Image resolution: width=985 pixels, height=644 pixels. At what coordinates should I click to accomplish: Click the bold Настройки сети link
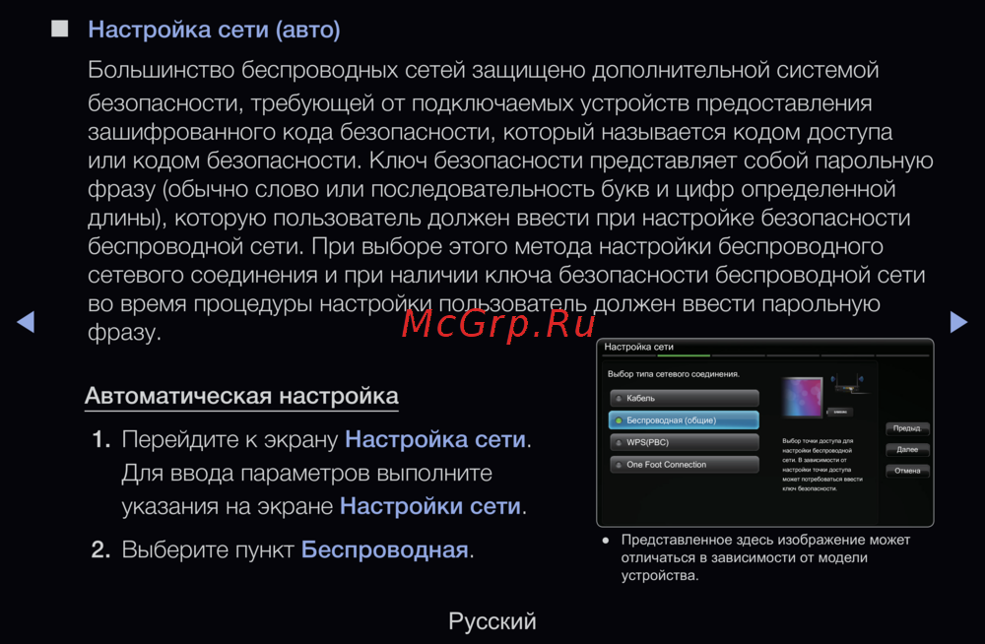(x=429, y=507)
